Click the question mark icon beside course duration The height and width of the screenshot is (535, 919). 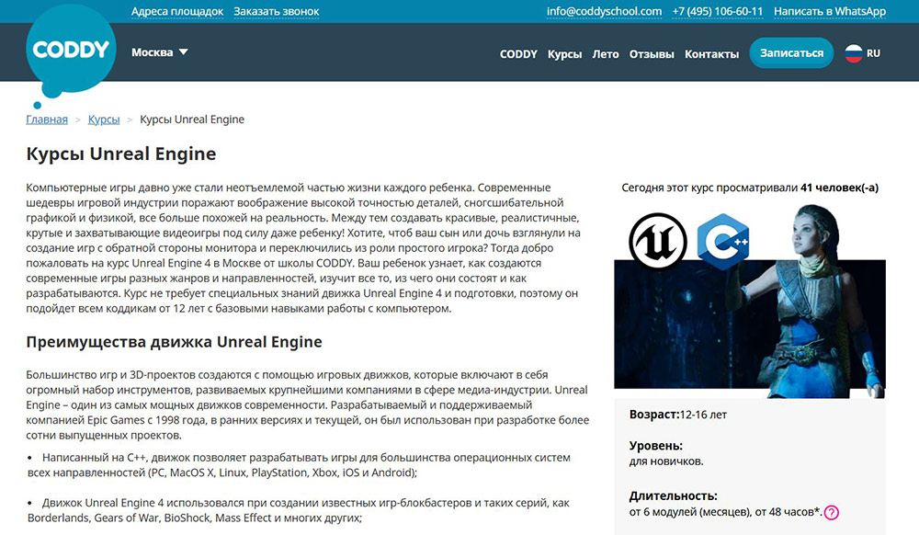click(834, 514)
